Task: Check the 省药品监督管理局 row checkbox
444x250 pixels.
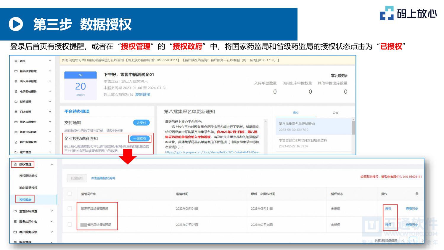Action: coord(70,224)
